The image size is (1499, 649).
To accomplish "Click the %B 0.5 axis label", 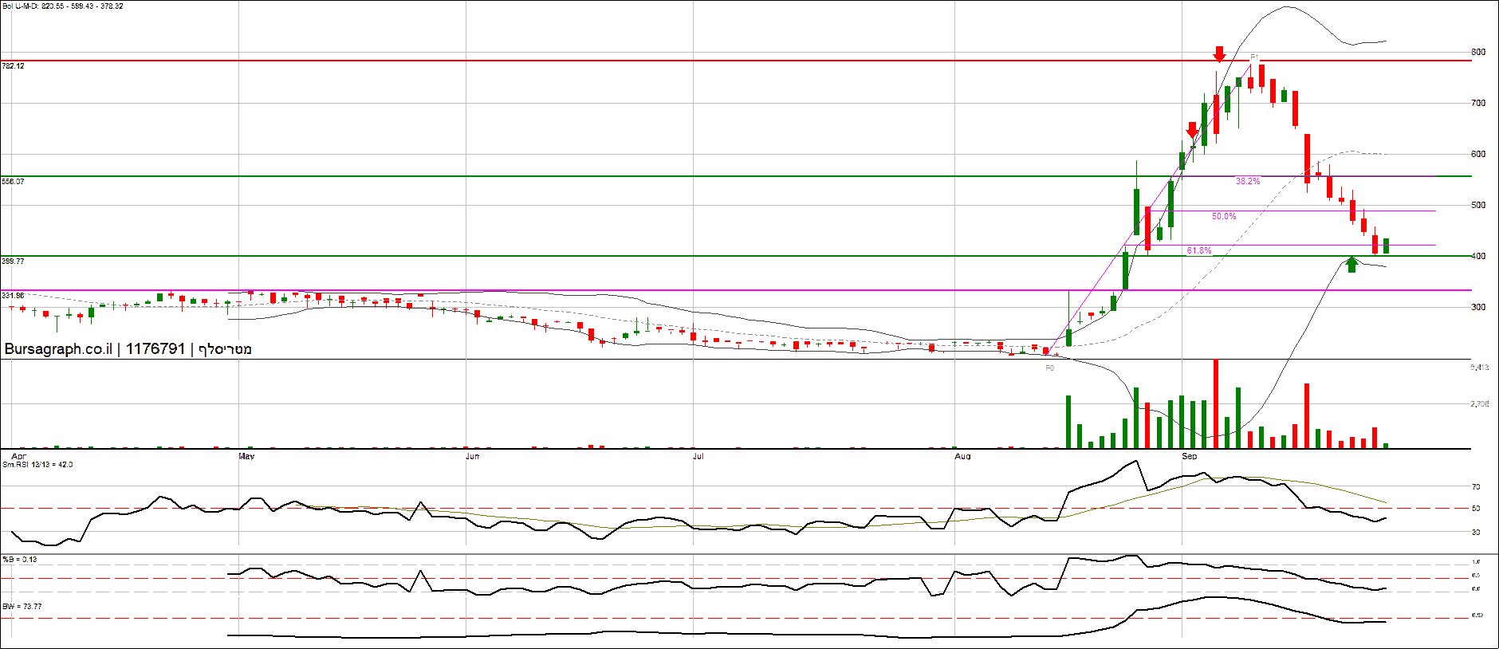I will (1476, 576).
